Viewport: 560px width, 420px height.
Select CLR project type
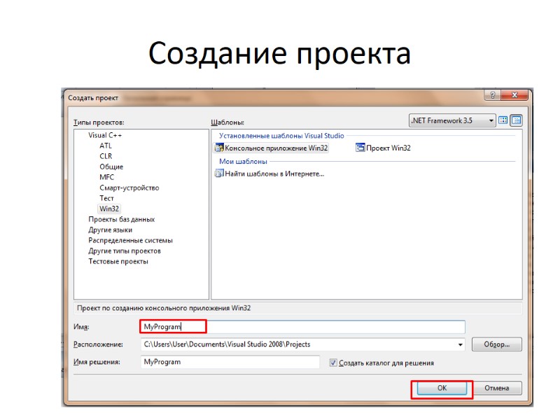106,156
